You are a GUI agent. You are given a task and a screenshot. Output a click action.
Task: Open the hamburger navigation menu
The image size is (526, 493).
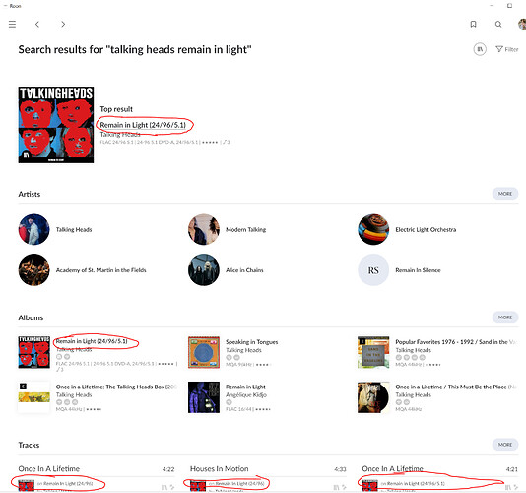(12, 24)
